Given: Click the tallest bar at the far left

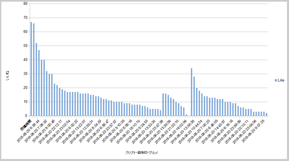Looking at the screenshot, I should (x=31, y=69).
